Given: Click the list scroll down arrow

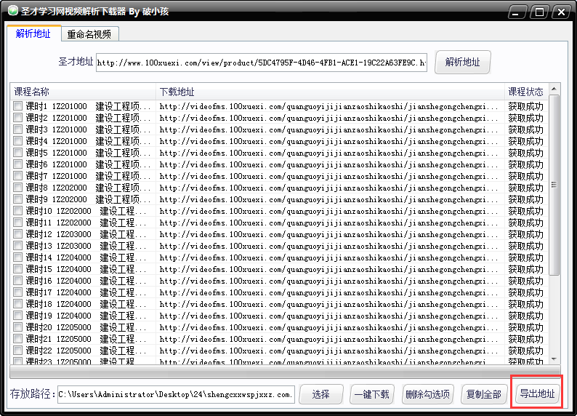Looking at the screenshot, I should [x=554, y=359].
